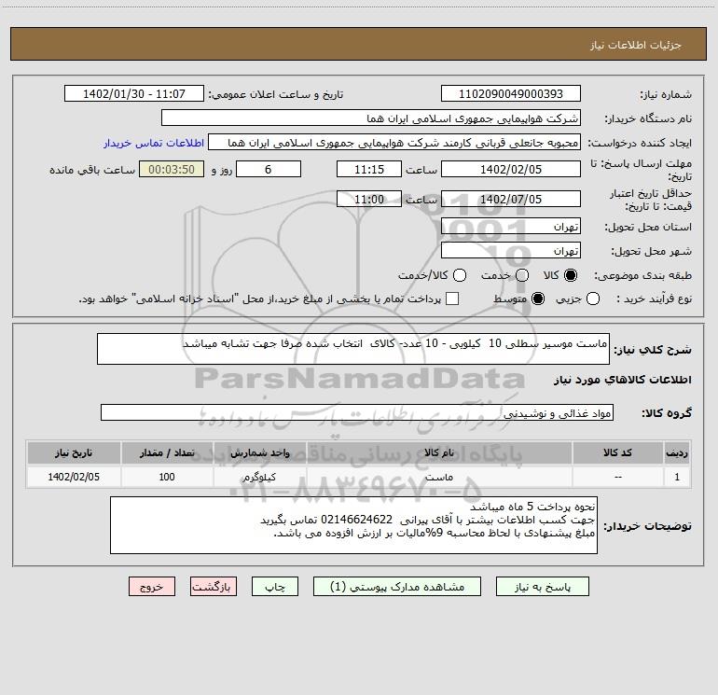
Task: Click the response deadline date 1402/02/05 field
Action: 511,170
